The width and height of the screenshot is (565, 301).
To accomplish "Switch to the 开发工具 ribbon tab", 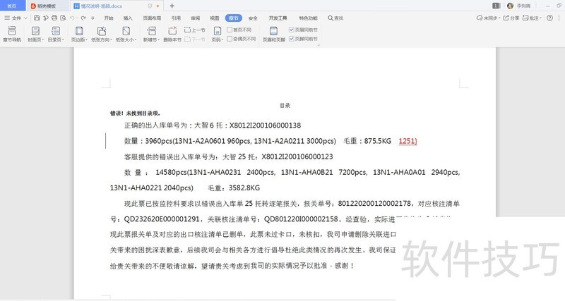I will point(278,18).
